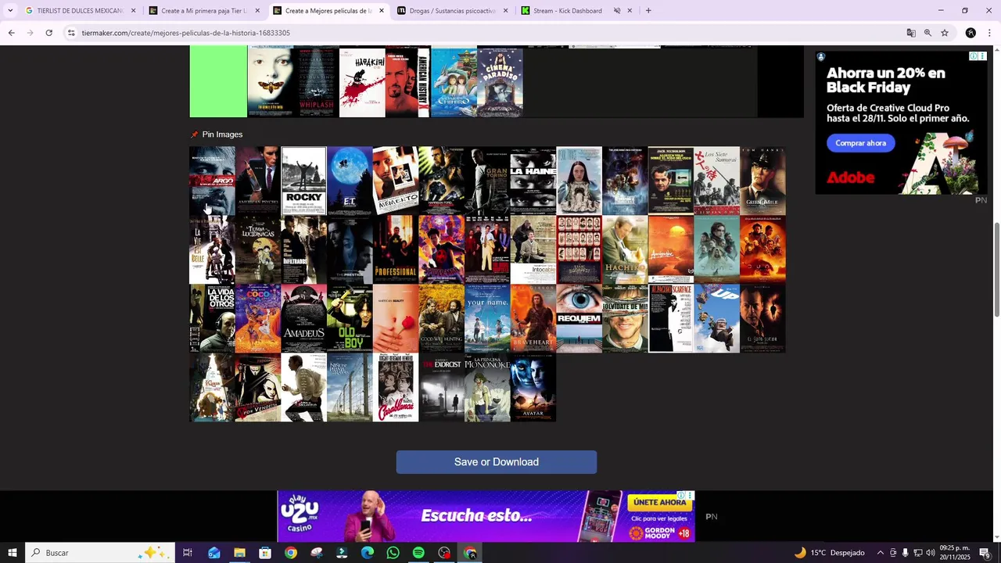This screenshot has height=563, width=1001.
Task: Open the taskbar volume speaker icon
Action: [x=931, y=553]
